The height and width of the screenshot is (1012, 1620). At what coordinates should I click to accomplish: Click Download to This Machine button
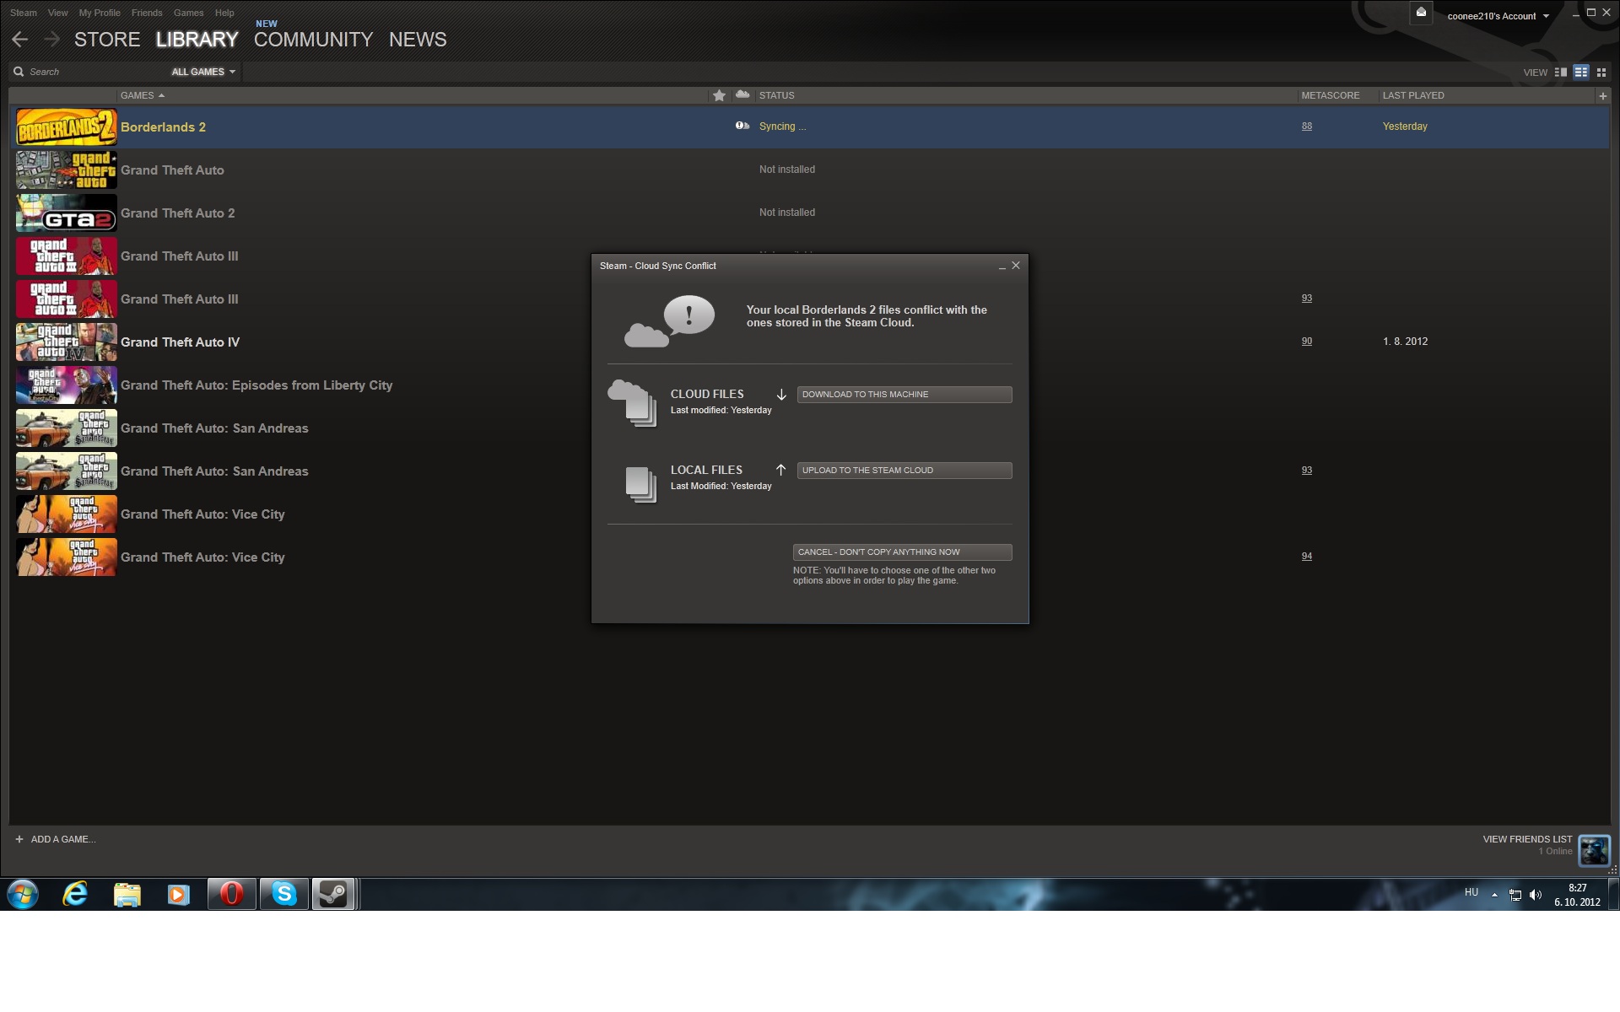coord(904,395)
